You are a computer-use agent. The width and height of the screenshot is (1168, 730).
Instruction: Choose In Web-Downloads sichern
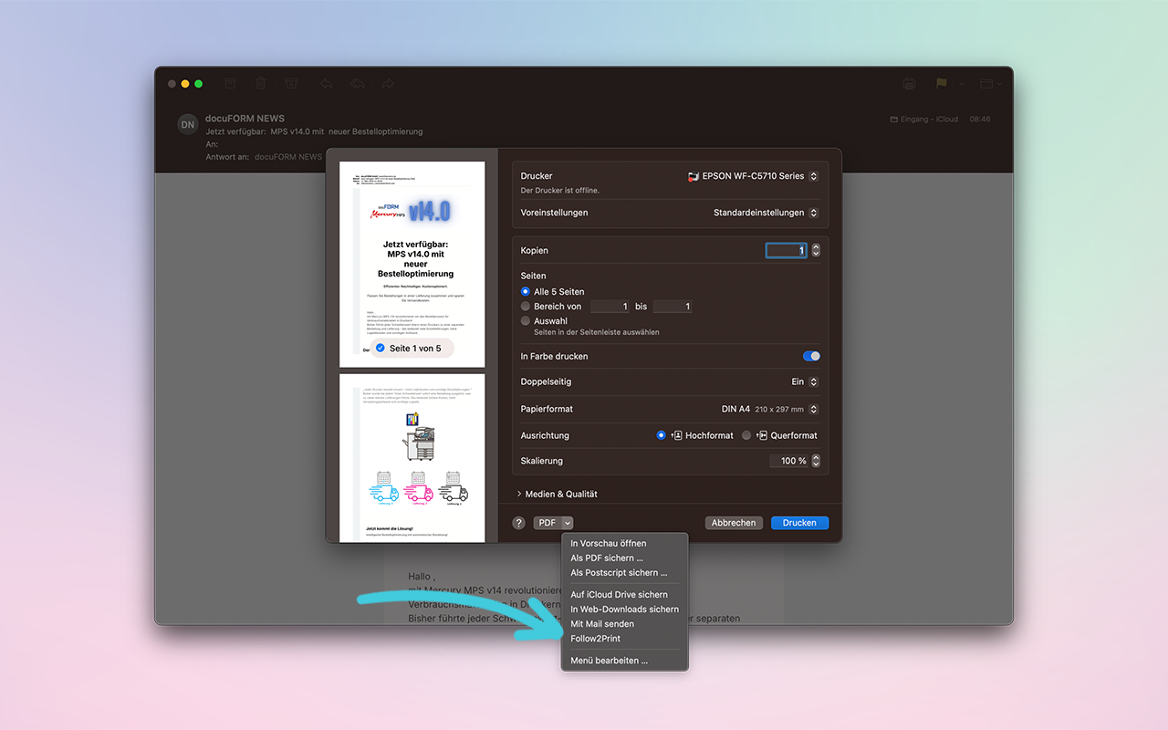click(x=624, y=610)
